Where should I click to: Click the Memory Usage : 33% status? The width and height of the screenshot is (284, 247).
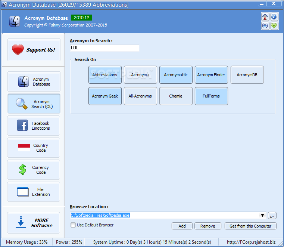click(26, 242)
